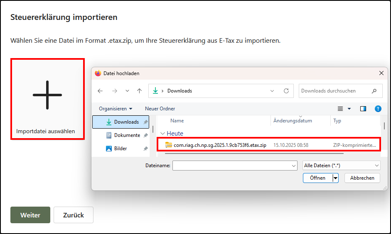
Task: Click the search magnifier icon
Action: (x=374, y=91)
